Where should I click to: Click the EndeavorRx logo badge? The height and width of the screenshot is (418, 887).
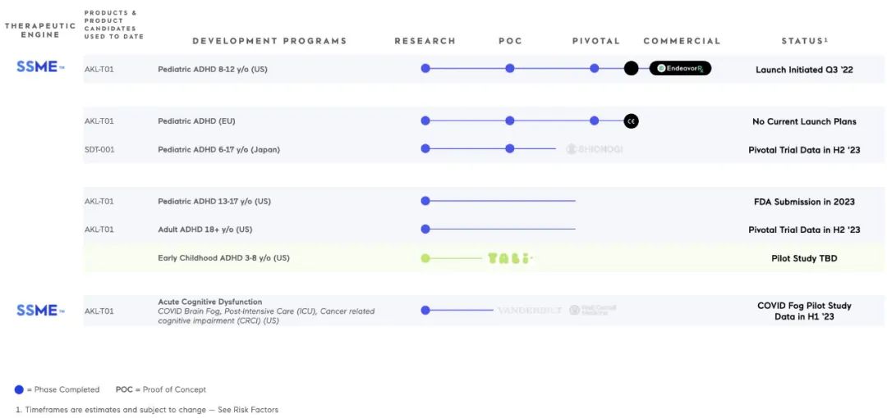680,69
